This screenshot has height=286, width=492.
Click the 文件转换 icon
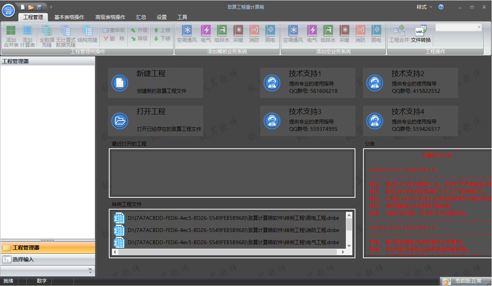[x=421, y=34]
